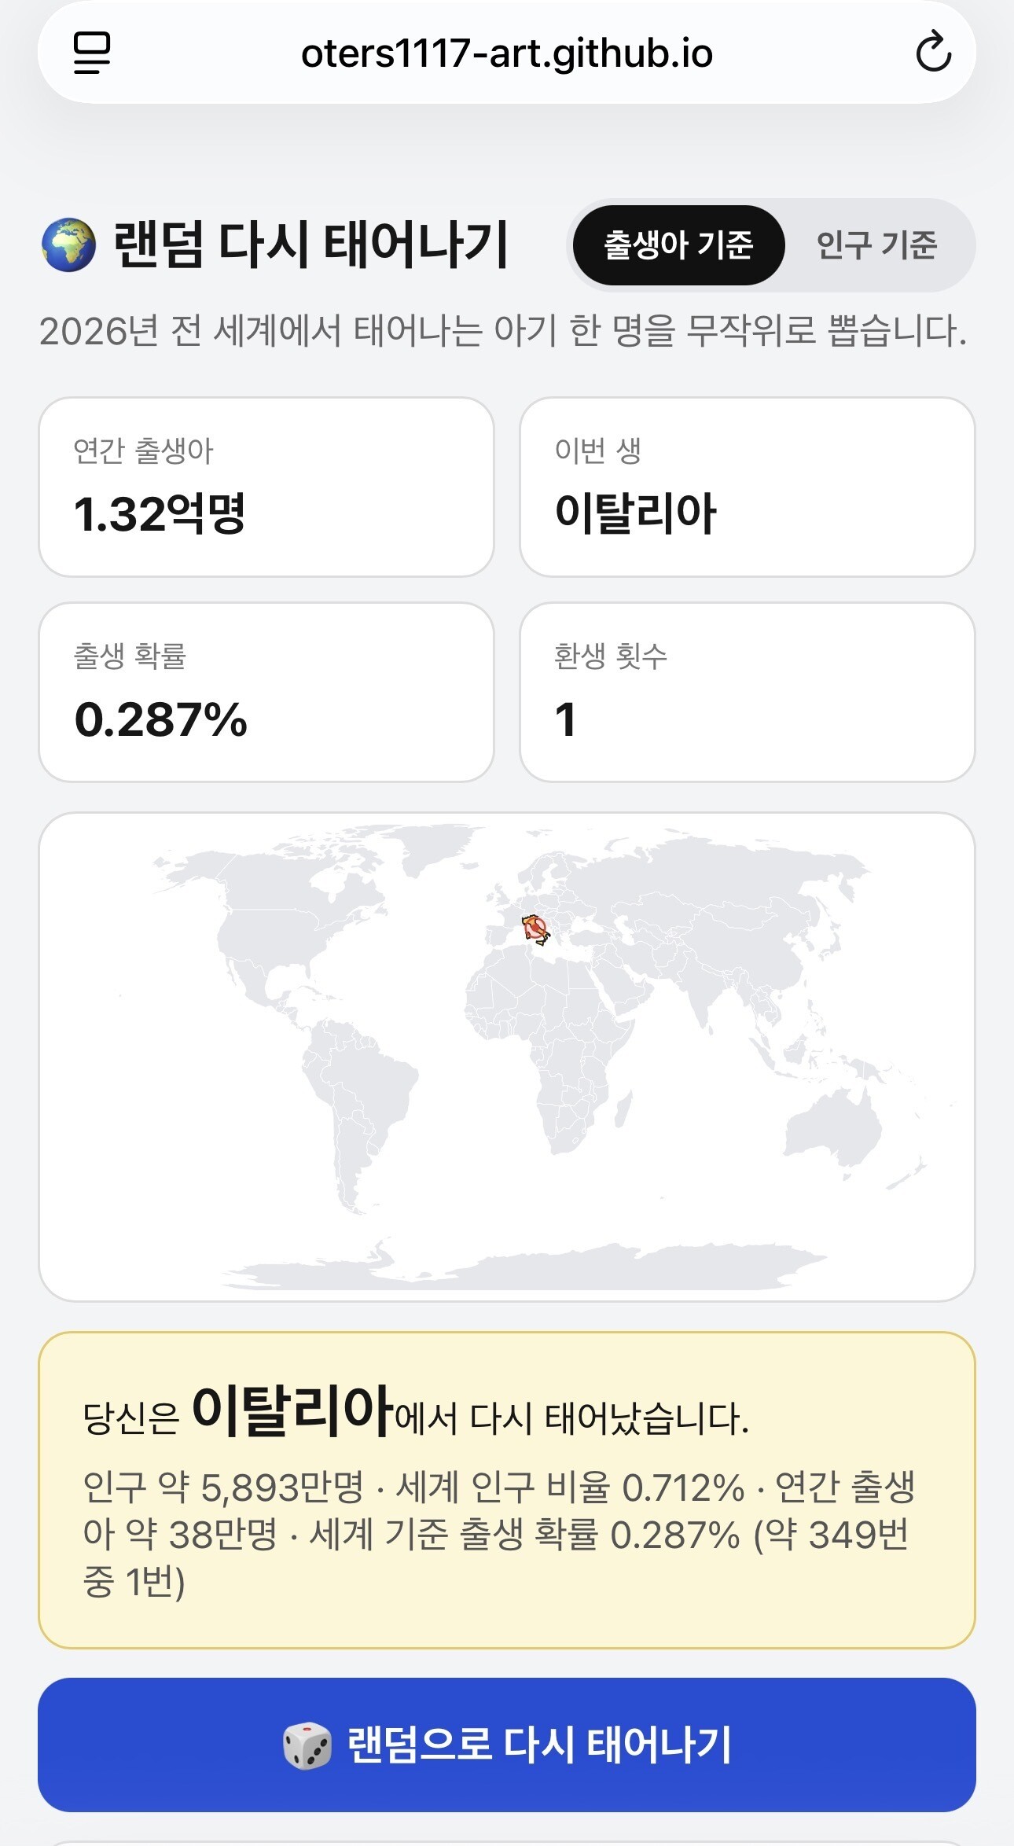Open the page menu icon in address bar
The width and height of the screenshot is (1014, 1846).
coord(92,53)
